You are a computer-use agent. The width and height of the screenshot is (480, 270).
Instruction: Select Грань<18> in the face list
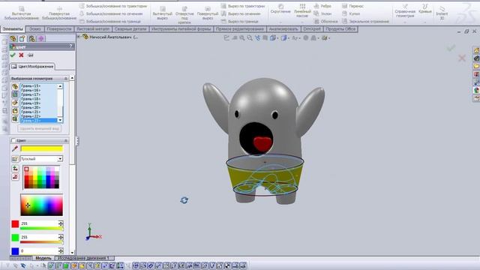31,99
